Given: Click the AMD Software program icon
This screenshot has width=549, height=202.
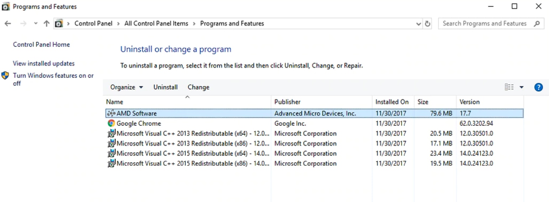Looking at the screenshot, I should point(111,113).
